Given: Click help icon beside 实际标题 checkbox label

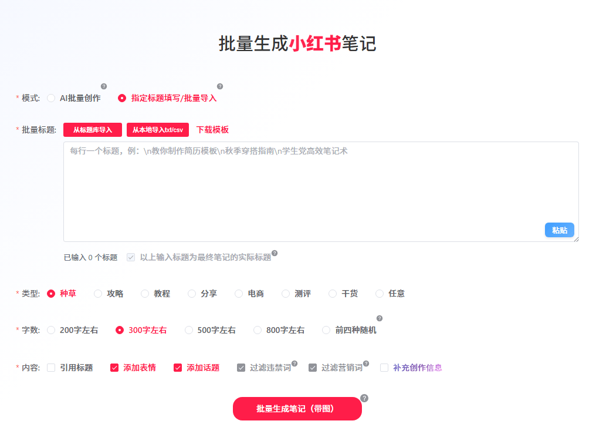Looking at the screenshot, I should [275, 254].
